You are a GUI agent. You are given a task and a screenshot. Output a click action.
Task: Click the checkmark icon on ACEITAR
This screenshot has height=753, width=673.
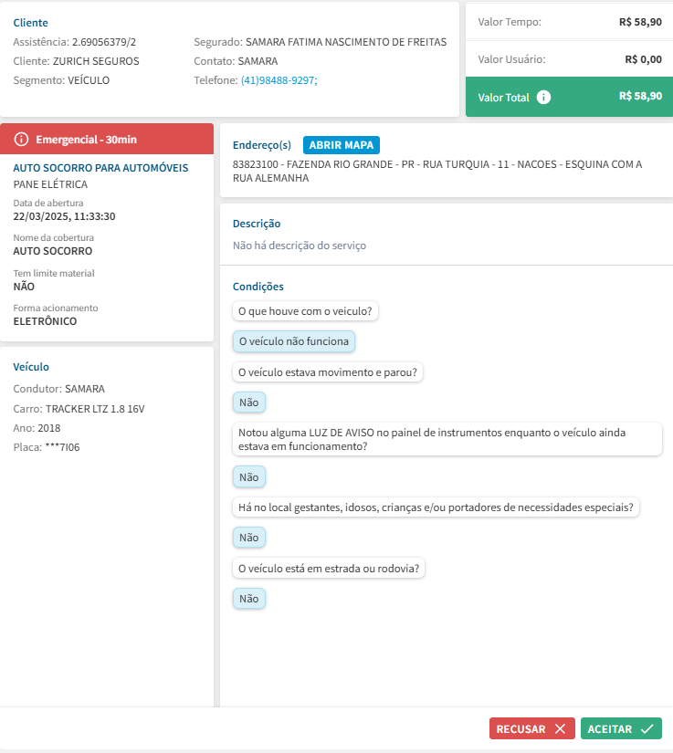[647, 728]
